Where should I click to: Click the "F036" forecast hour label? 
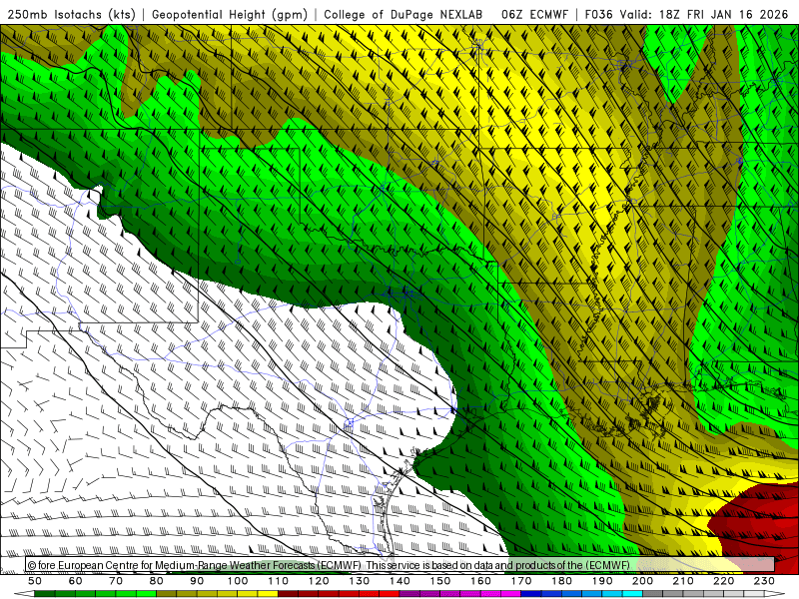click(598, 14)
